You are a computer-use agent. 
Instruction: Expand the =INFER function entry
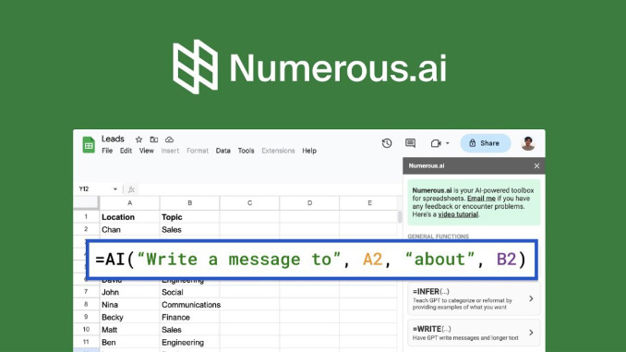pos(474,298)
